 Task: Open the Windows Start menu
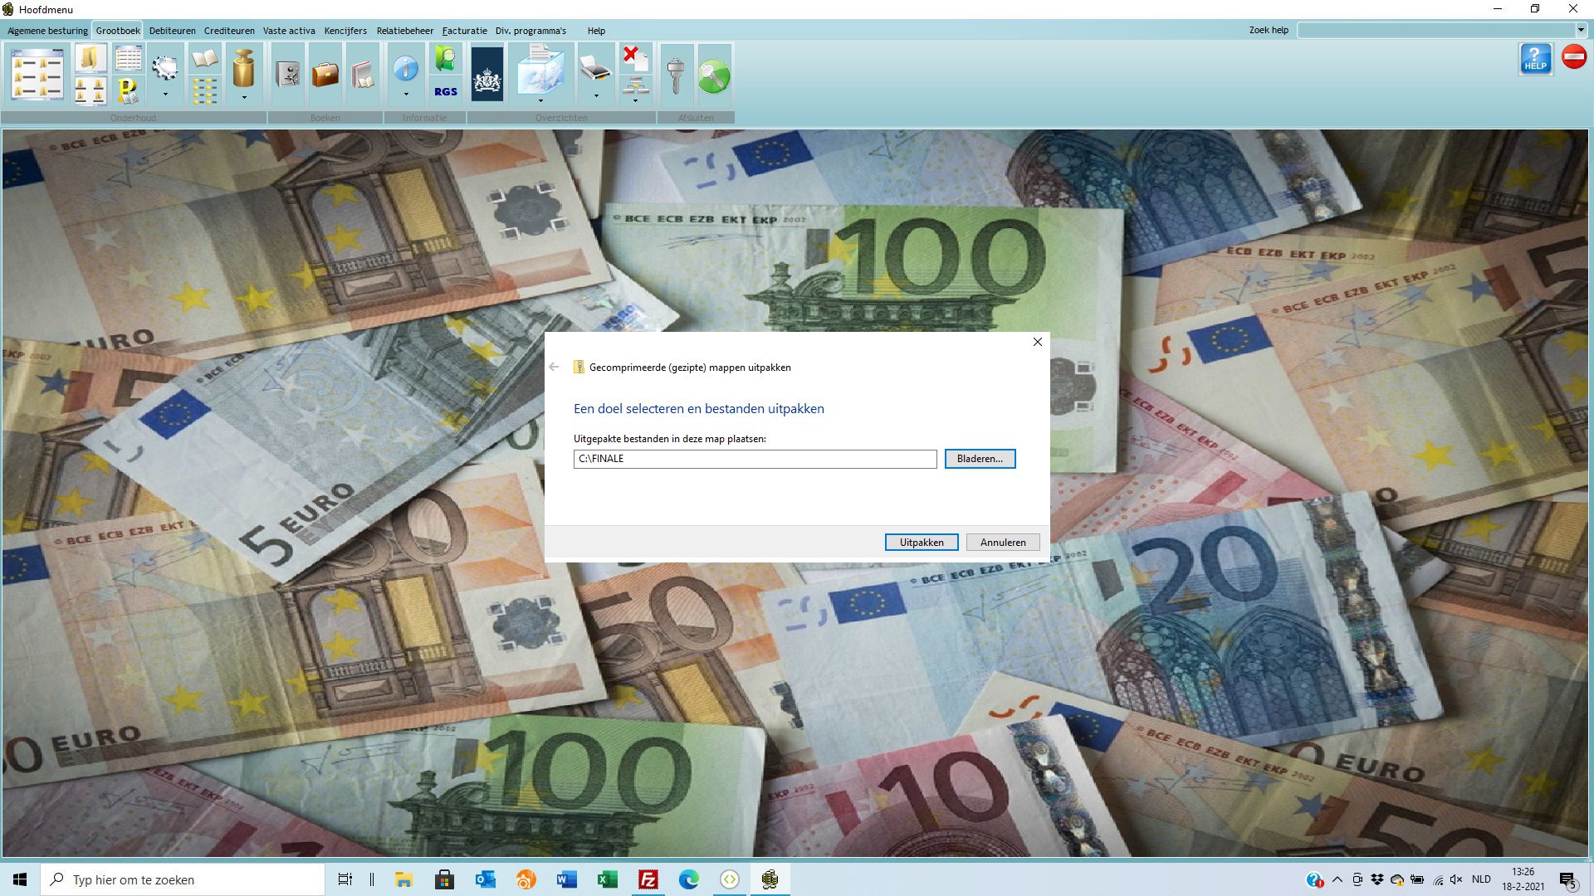pyautogui.click(x=20, y=879)
